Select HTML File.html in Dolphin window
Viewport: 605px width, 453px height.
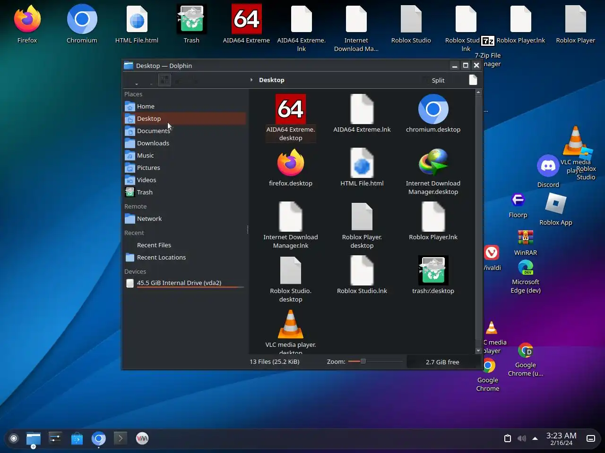362,168
